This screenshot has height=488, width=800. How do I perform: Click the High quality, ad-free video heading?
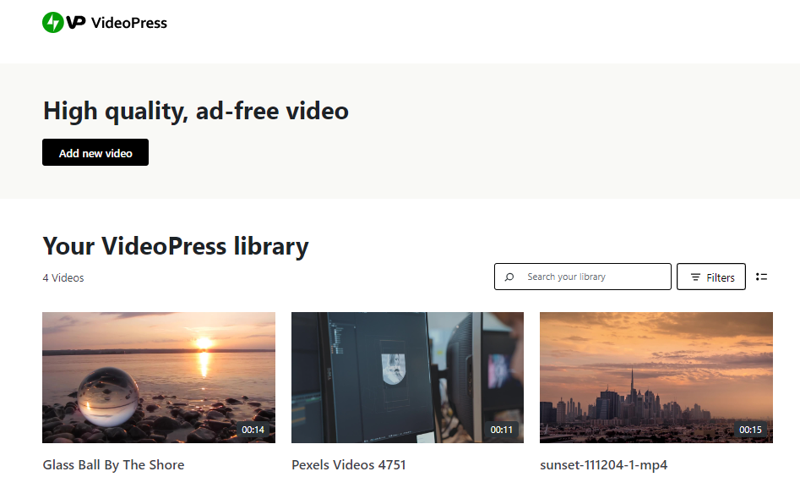pyautogui.click(x=196, y=112)
